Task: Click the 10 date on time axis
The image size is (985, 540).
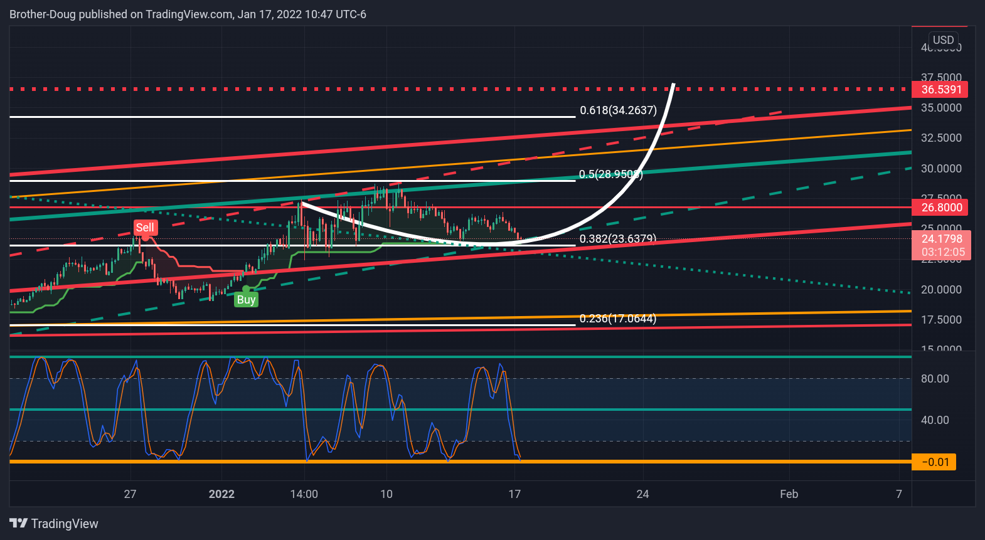Action: [x=386, y=494]
